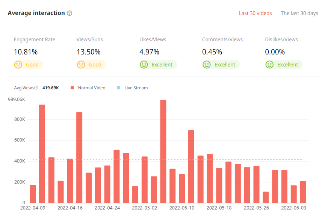Image resolution: width=328 pixels, height=220 pixels.
Task: Switch to the Last 30 videos tab
Action: pos(255,13)
